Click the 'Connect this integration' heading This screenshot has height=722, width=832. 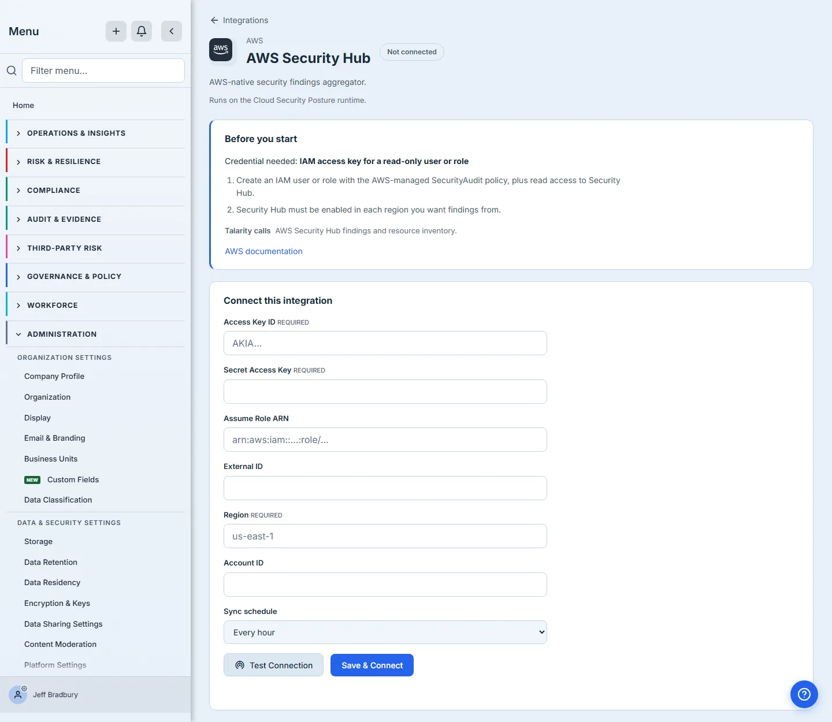click(278, 301)
